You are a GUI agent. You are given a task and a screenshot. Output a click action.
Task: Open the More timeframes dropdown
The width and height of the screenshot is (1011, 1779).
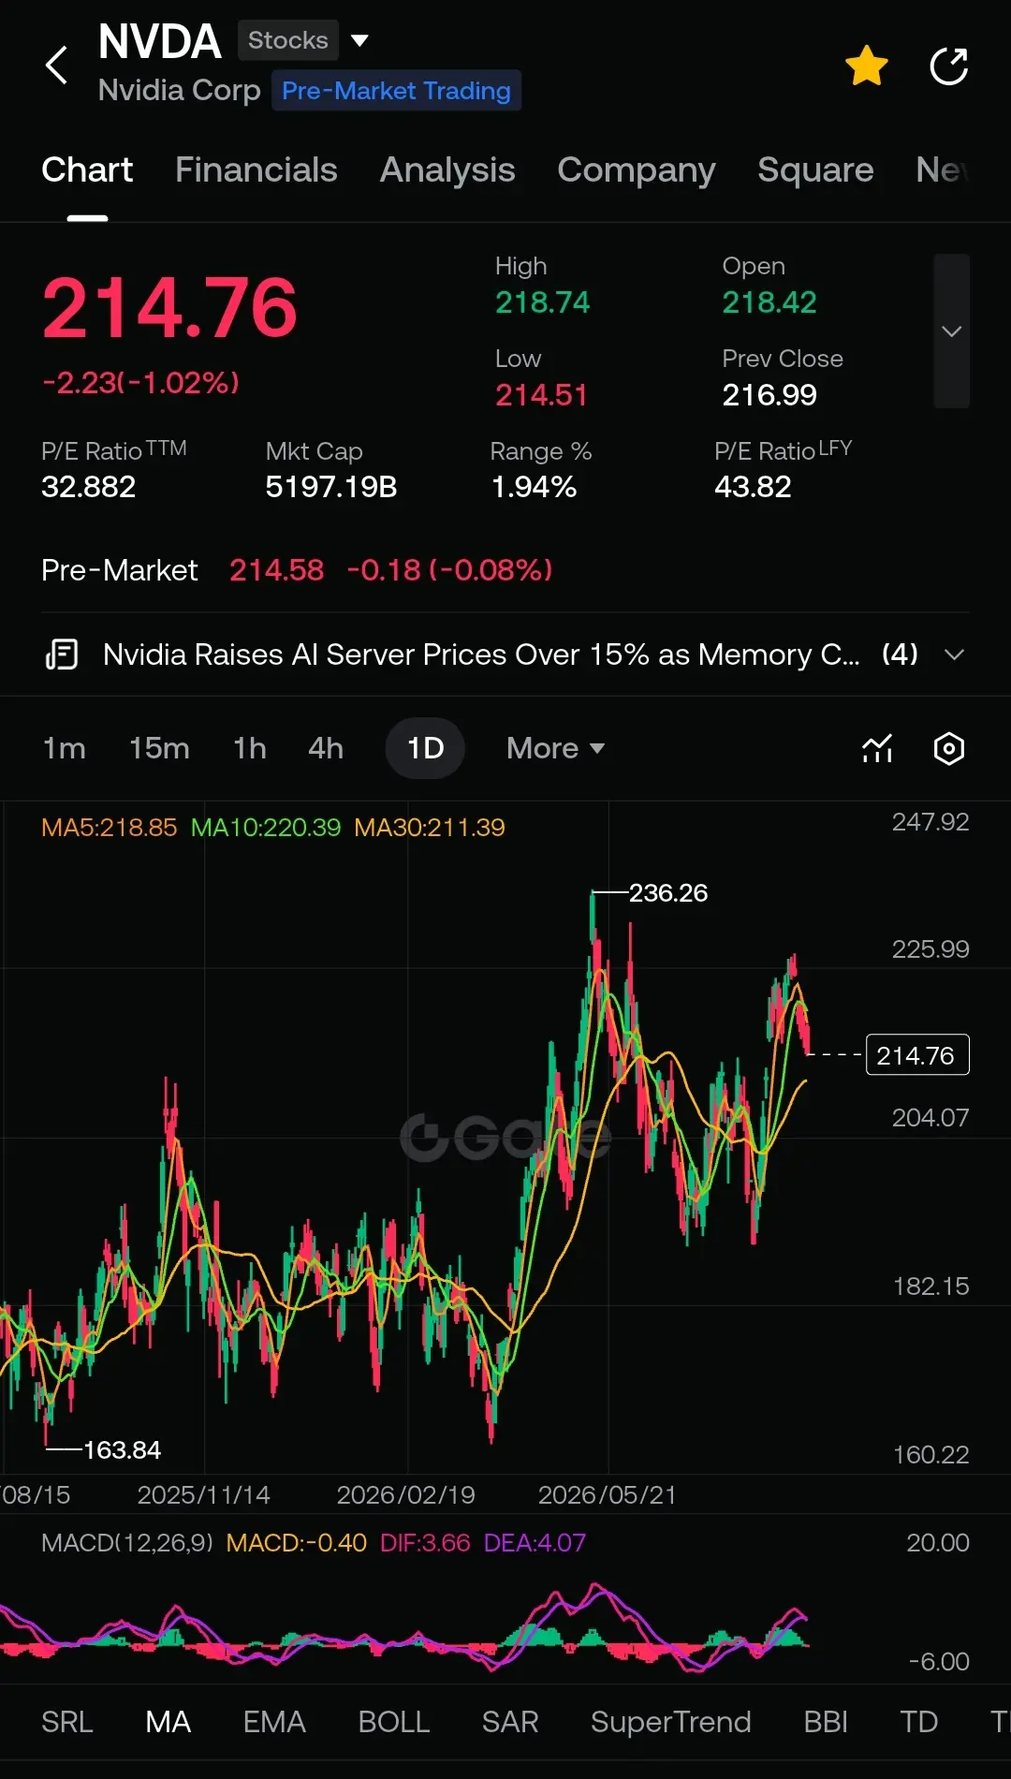[x=555, y=748]
